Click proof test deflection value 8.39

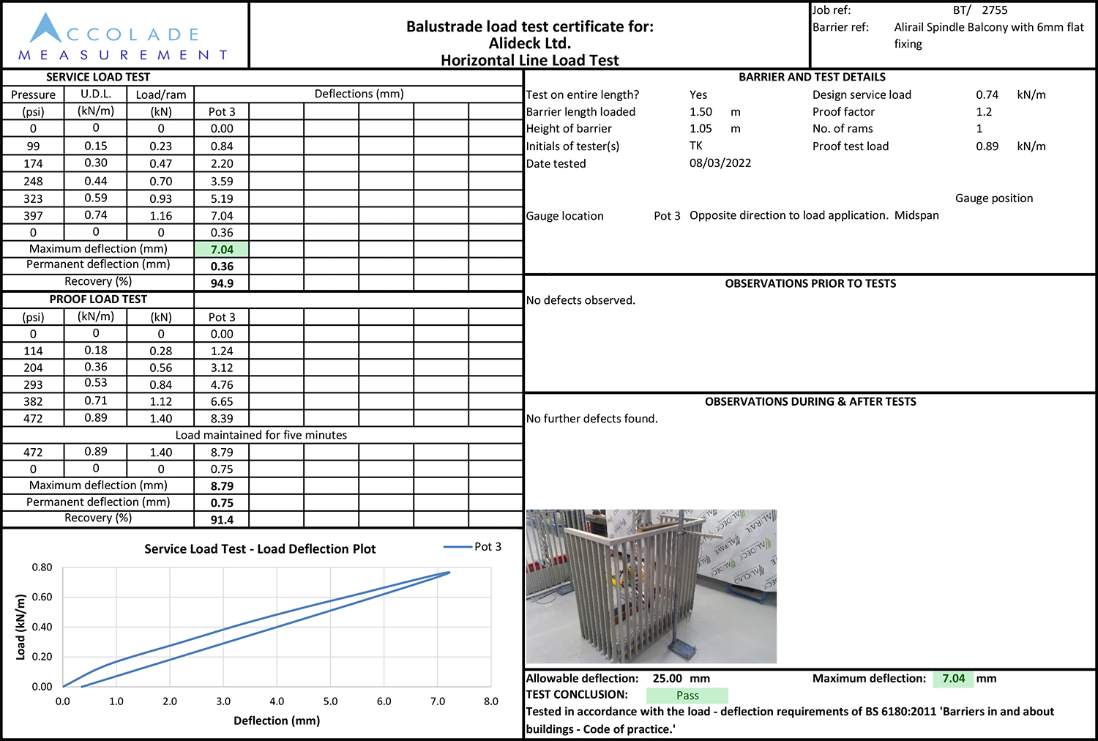[x=222, y=419]
